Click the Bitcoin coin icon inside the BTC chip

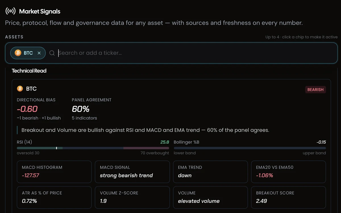[18, 53]
